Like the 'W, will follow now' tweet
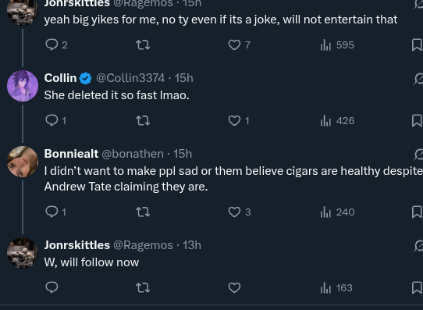The width and height of the screenshot is (423, 310). 234,287
